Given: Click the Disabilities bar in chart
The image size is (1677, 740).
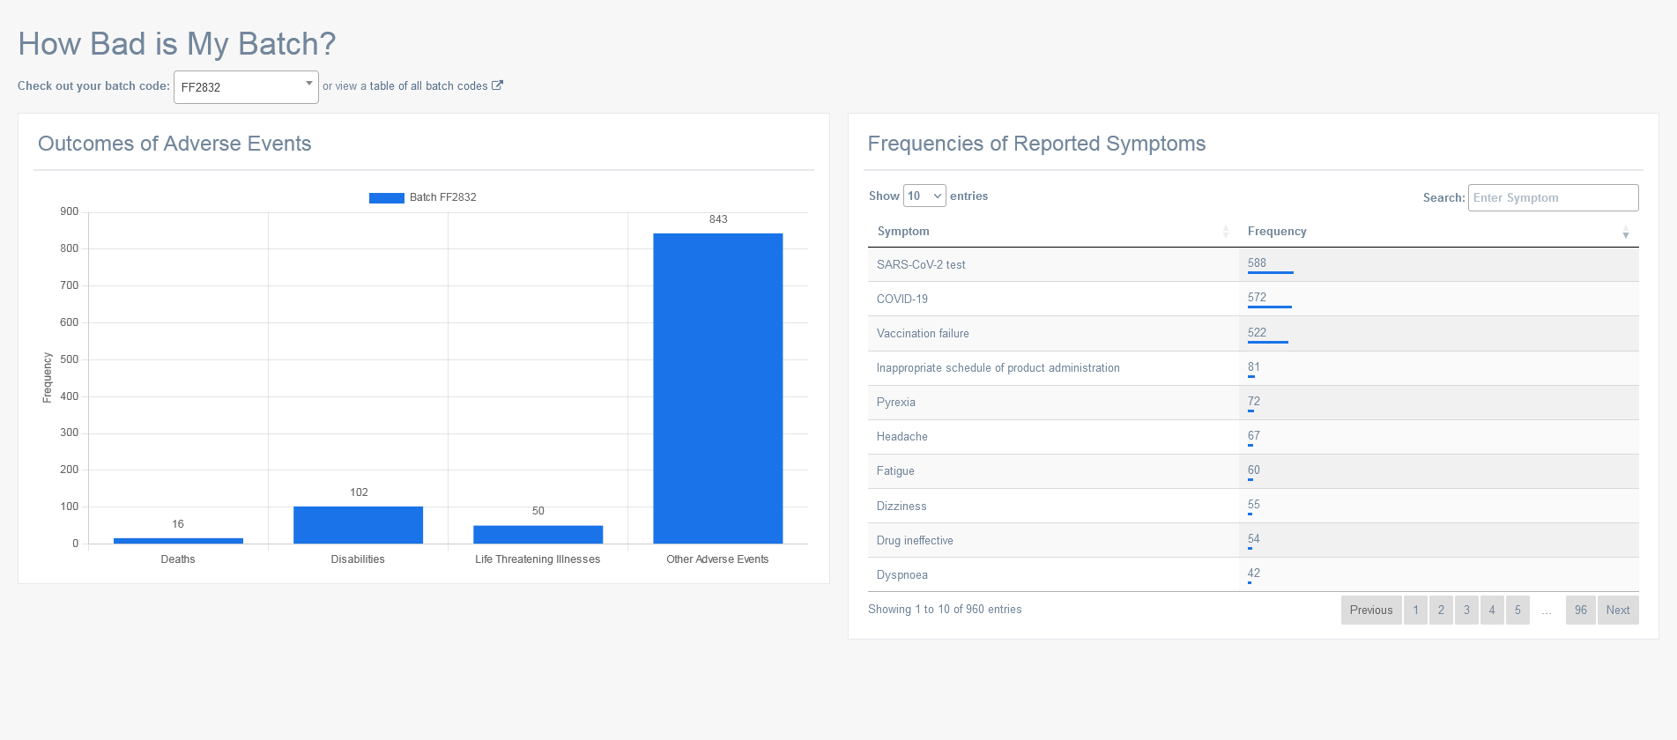Looking at the screenshot, I should pos(358,525).
